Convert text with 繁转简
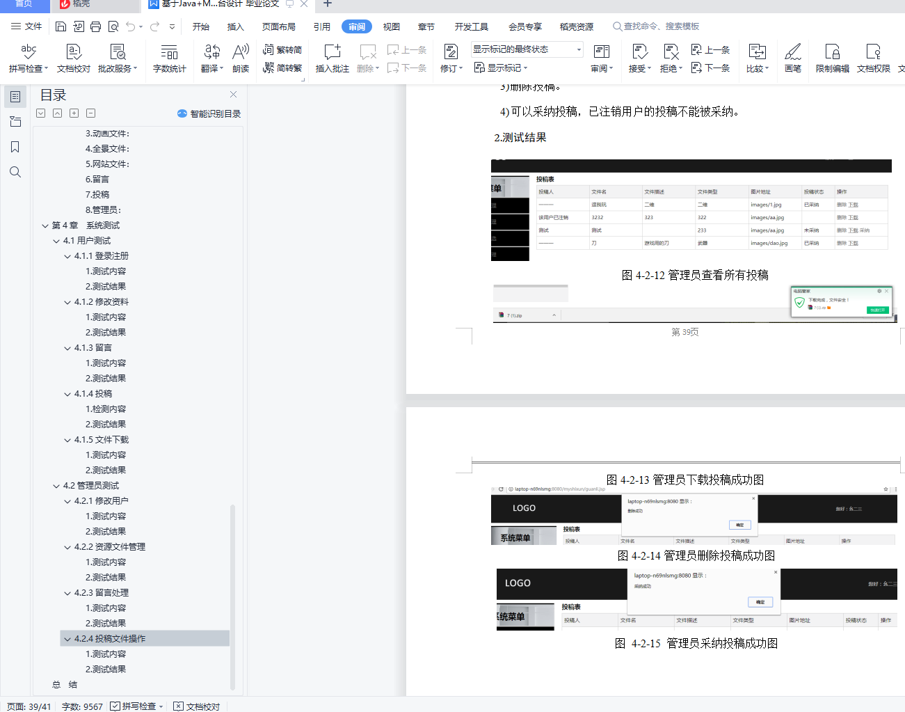The image size is (905, 712). [x=282, y=49]
